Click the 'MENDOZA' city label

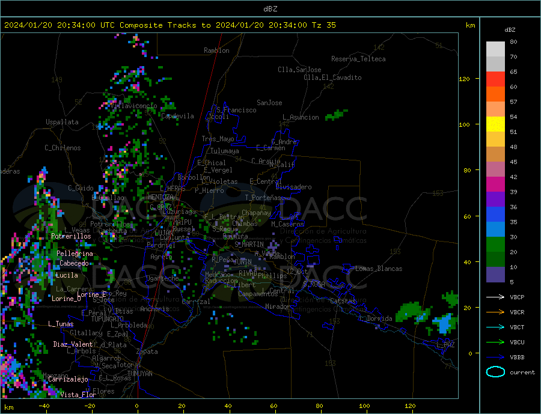point(160,197)
